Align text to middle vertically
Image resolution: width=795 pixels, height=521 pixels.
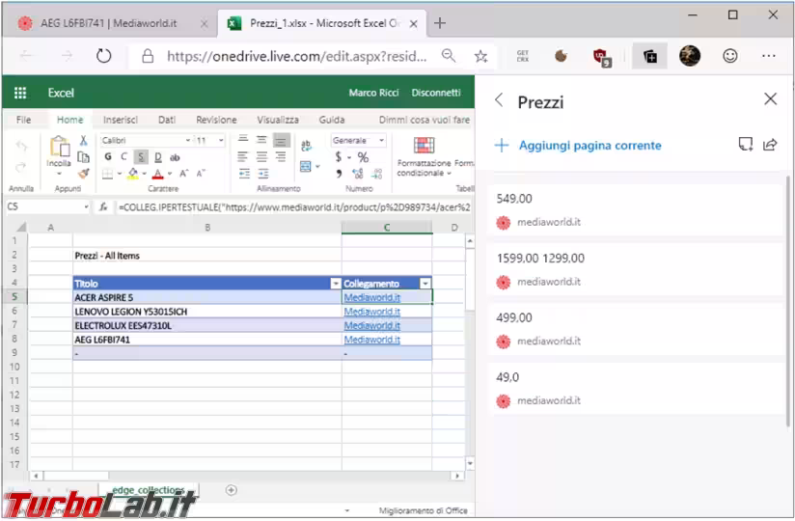tap(261, 140)
